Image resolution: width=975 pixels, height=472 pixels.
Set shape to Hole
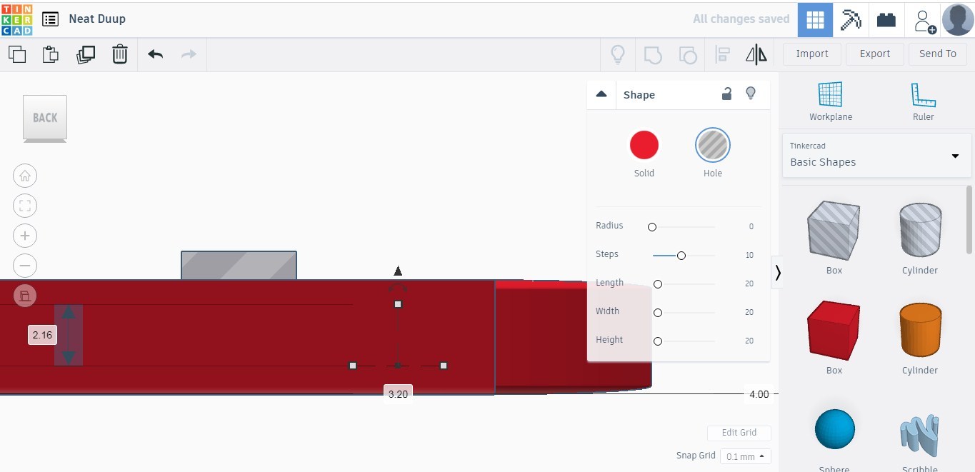[713, 146]
